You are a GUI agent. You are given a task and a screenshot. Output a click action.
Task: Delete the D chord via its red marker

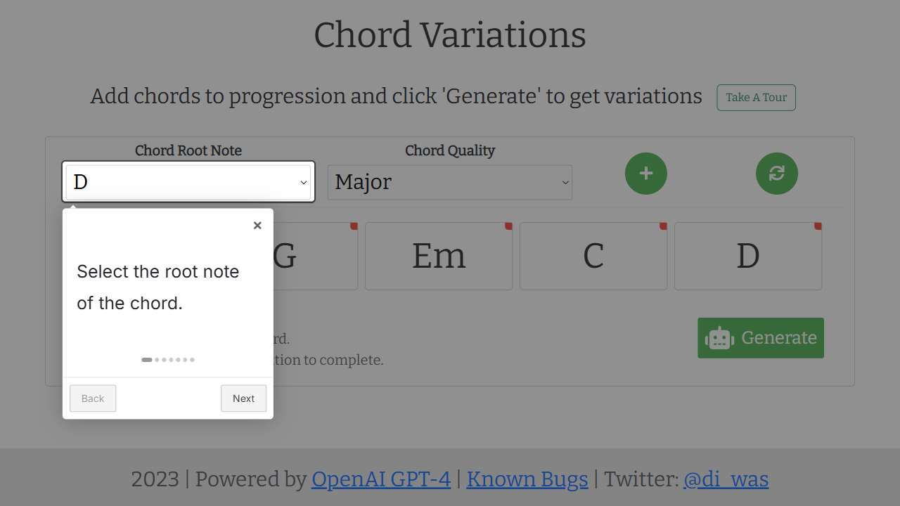pyautogui.click(x=818, y=227)
